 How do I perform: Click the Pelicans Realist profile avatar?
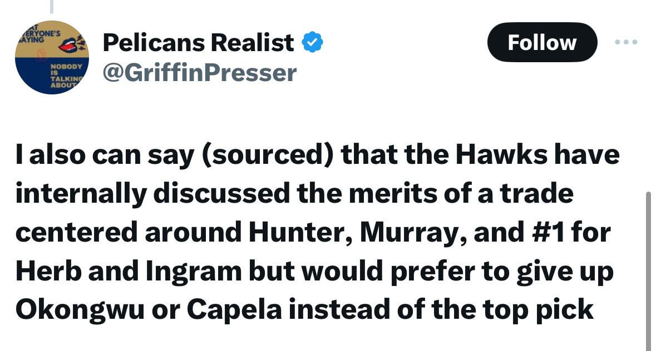click(x=52, y=57)
